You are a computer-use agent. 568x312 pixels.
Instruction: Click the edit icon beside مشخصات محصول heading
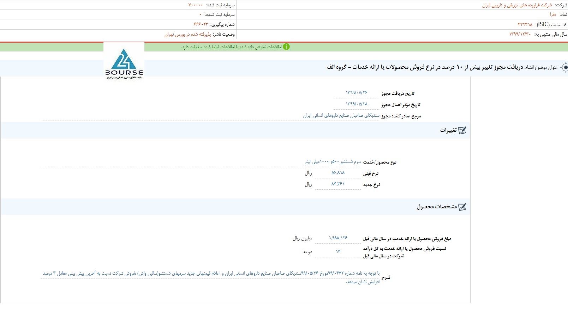[462, 207]
